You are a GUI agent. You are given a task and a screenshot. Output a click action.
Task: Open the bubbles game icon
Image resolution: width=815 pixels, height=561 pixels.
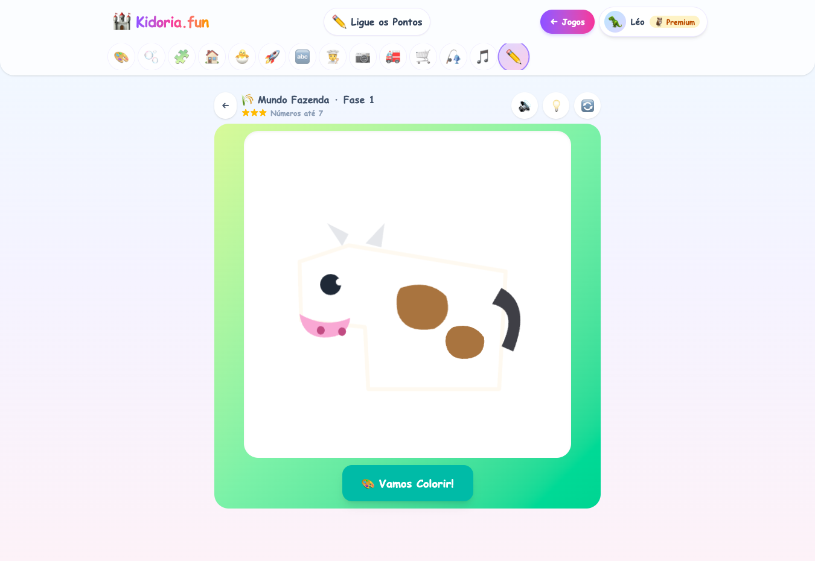[152, 57]
